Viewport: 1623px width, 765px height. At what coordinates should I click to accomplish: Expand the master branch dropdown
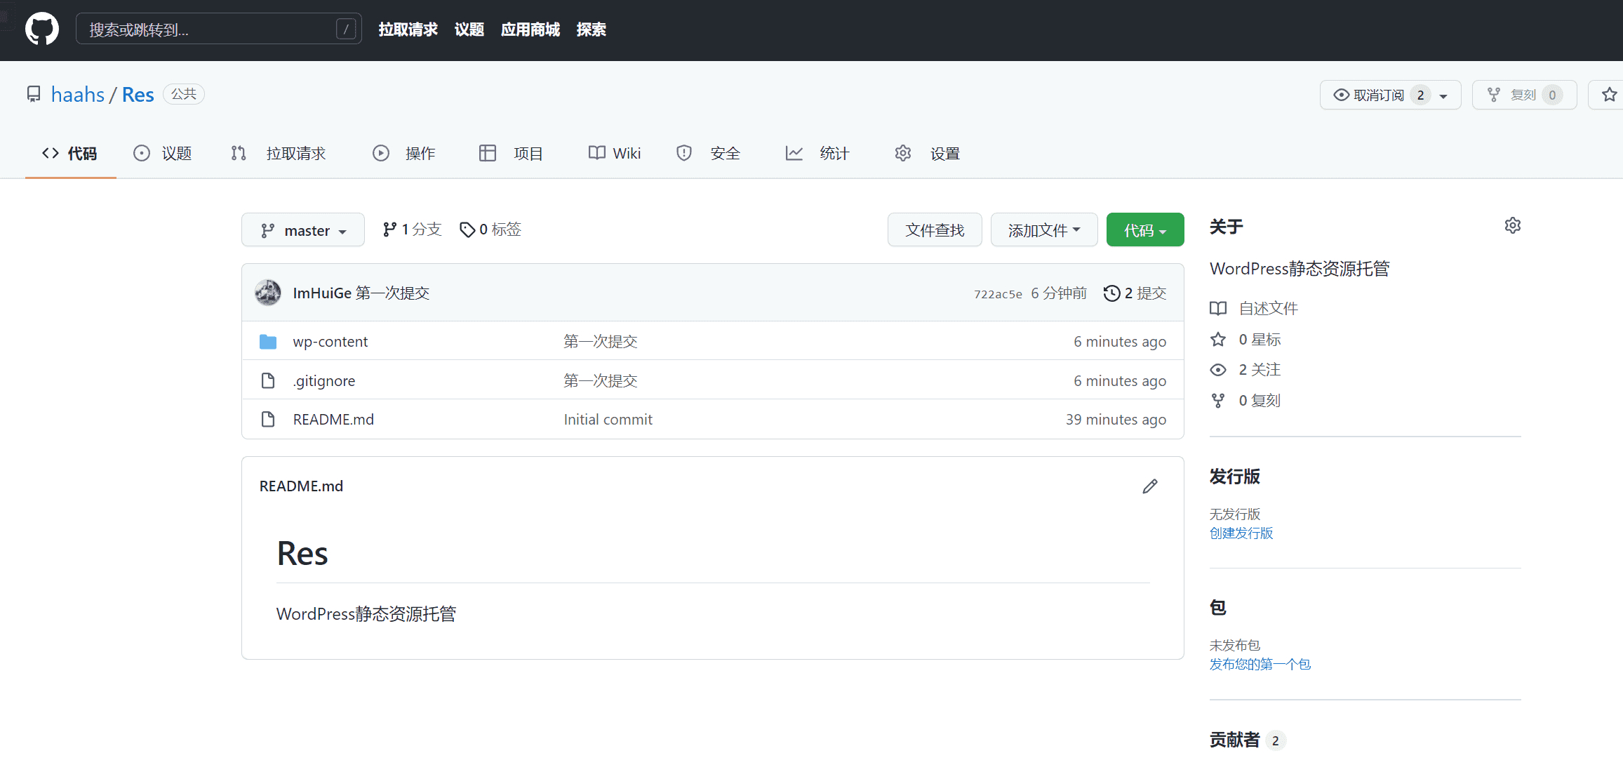click(303, 230)
